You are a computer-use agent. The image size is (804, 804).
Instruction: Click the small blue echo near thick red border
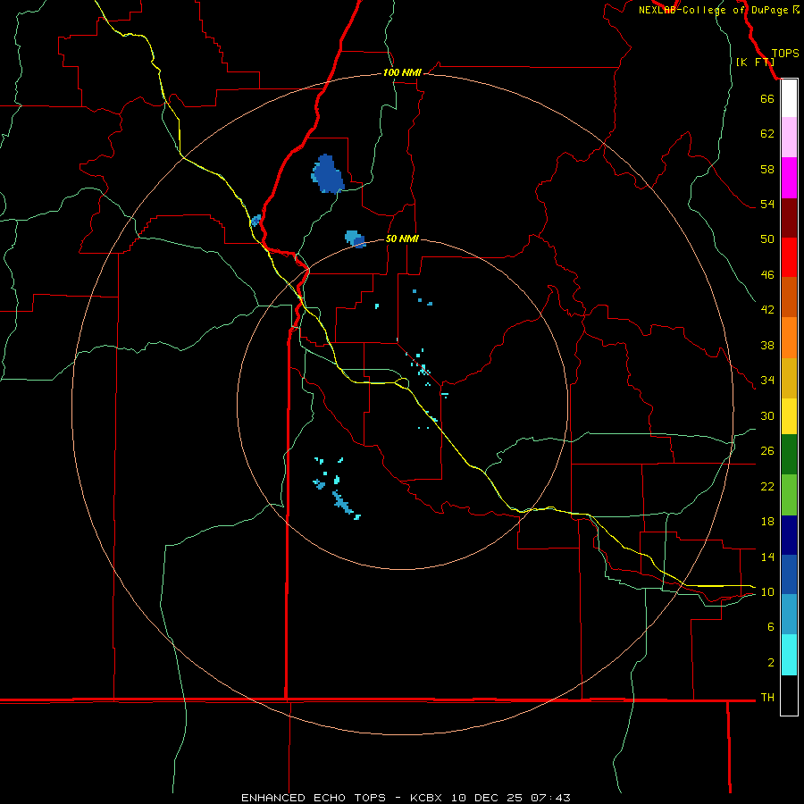point(255,221)
